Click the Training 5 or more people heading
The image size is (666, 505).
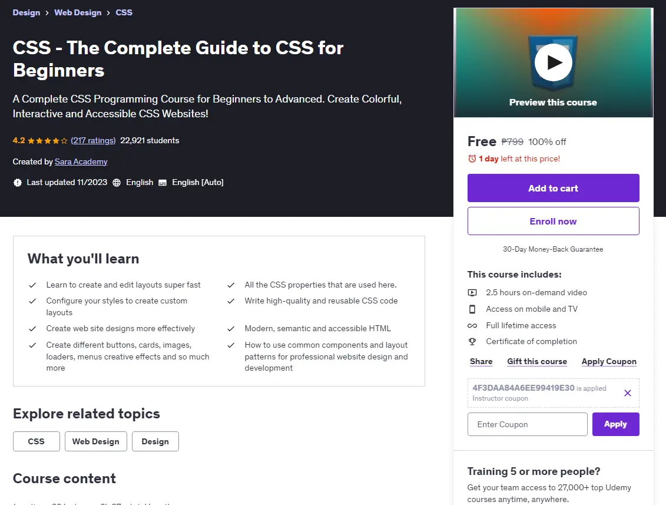click(534, 472)
